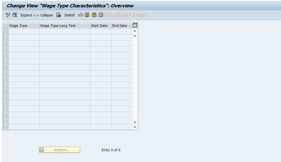Click first row End Date cell
281x162 pixels.
pyautogui.click(x=122, y=31)
